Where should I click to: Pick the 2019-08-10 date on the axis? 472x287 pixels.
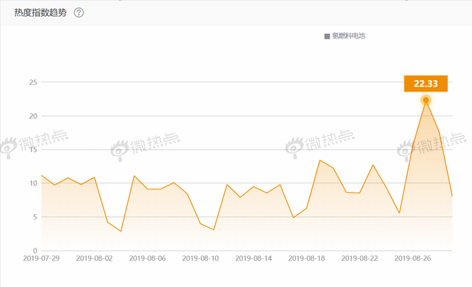click(x=201, y=259)
